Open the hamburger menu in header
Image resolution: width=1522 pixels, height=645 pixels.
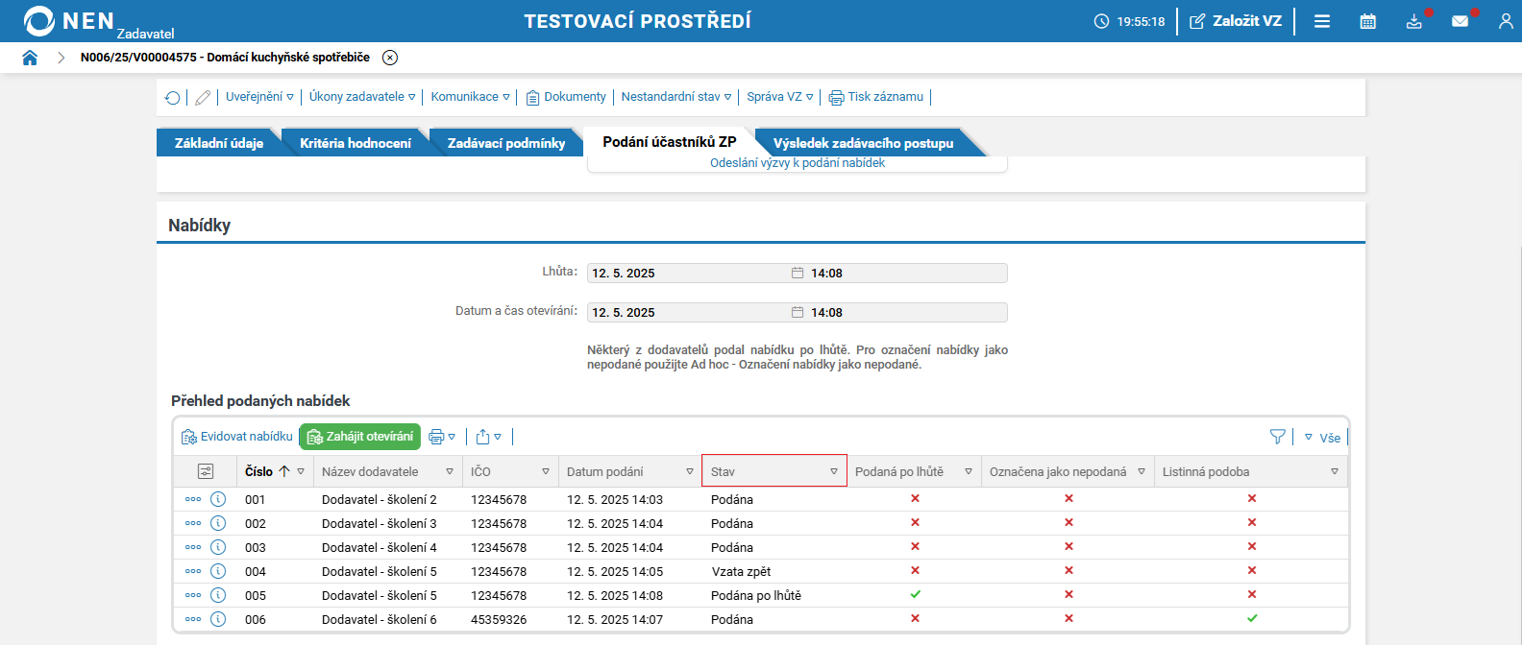pyautogui.click(x=1322, y=21)
